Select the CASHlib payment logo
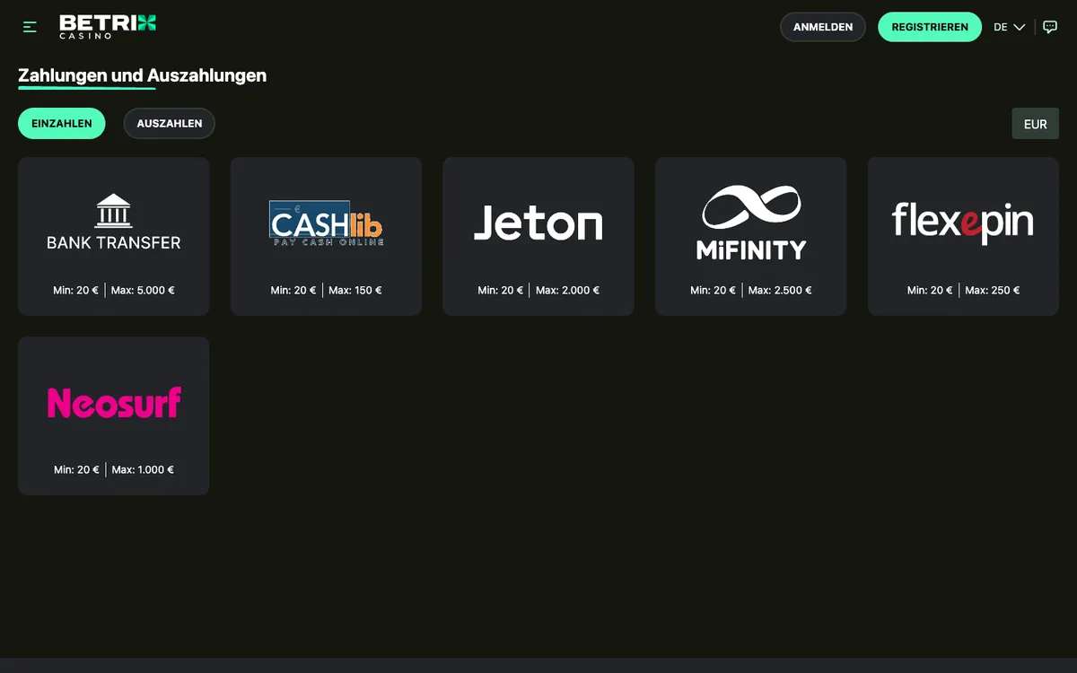1077x673 pixels. [326, 223]
